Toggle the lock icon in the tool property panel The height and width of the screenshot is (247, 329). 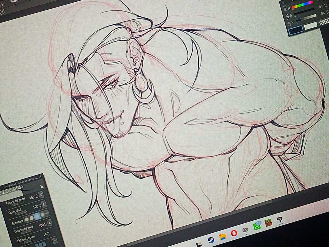pos(42,187)
